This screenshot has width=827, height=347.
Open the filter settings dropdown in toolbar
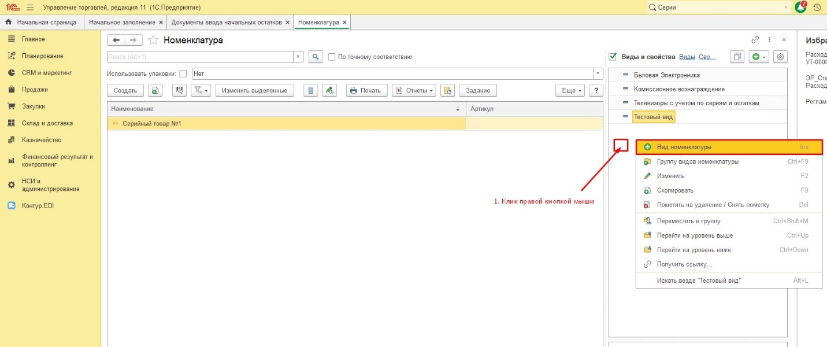click(x=201, y=90)
